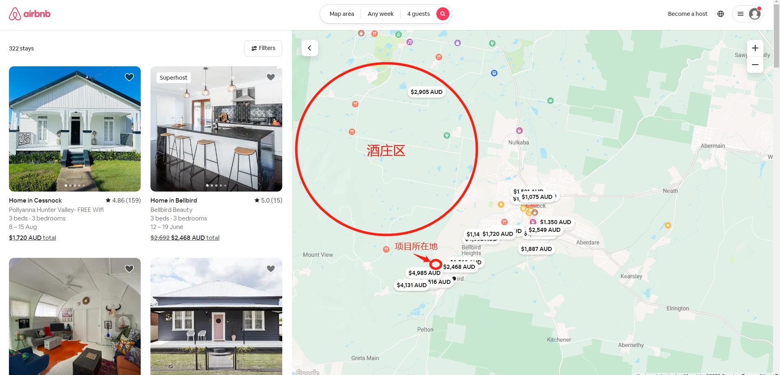Open the globe language selector

721,14
